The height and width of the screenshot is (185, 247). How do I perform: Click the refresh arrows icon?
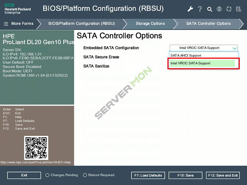(x=229, y=9)
